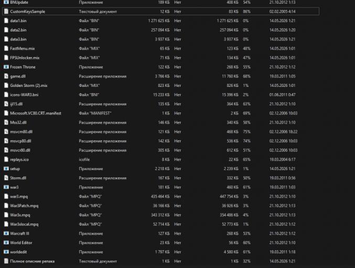Click the name text Frozen Throne

(x=23, y=67)
